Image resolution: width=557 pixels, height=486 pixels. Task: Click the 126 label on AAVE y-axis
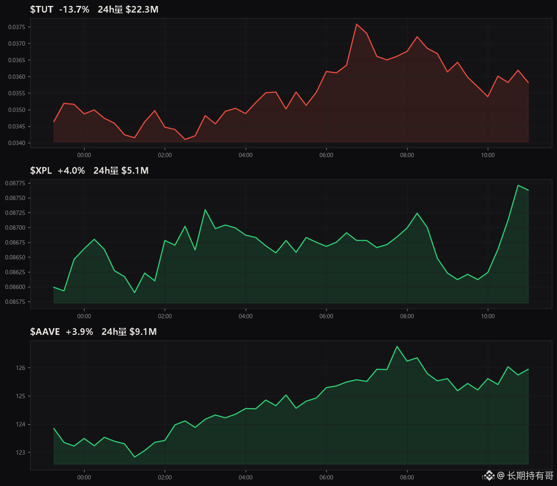click(20, 368)
